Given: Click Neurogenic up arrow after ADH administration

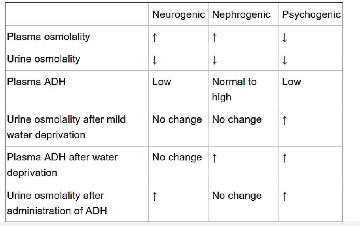Looking at the screenshot, I should click(x=155, y=196).
